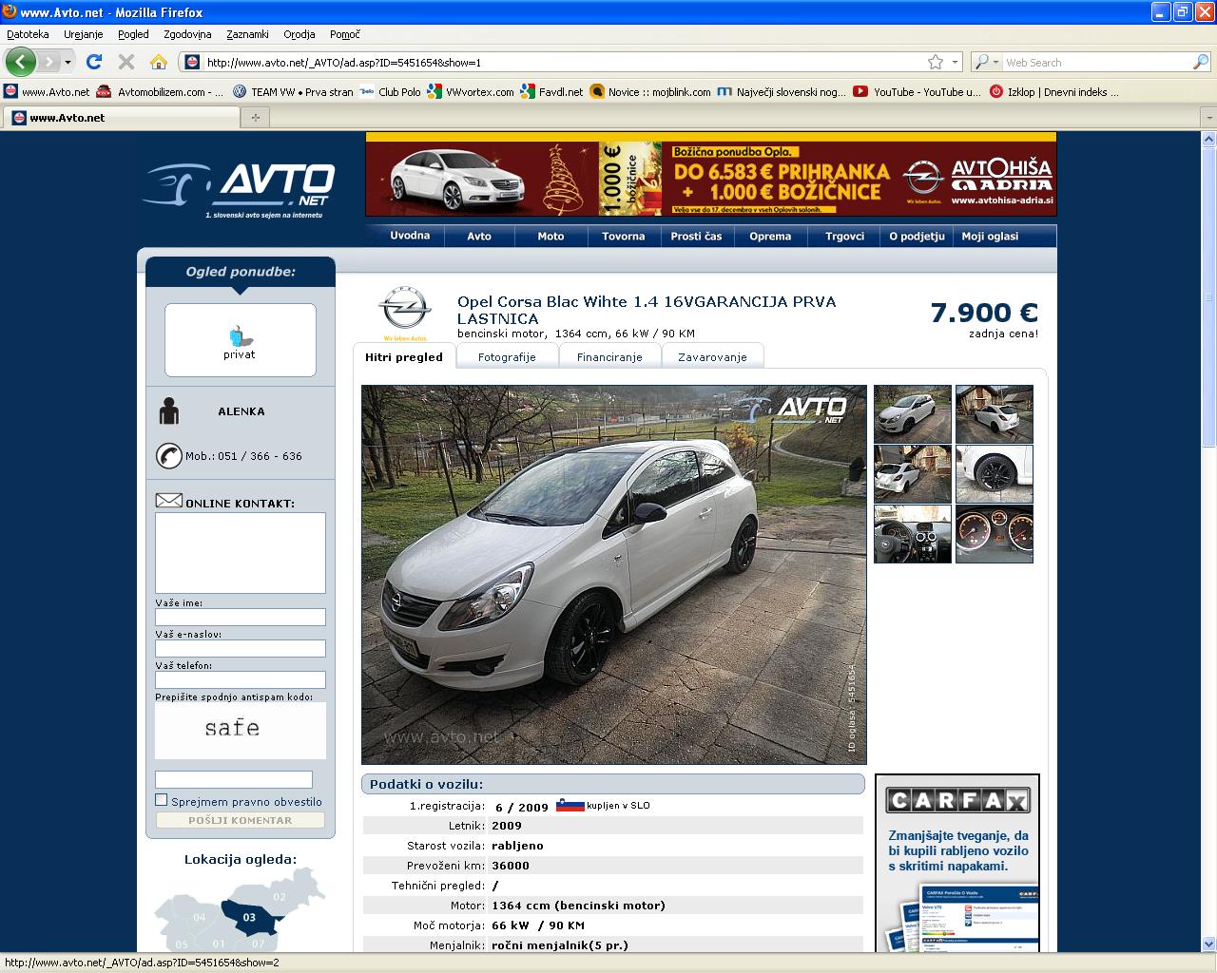Click the new tab plus button
The width and height of the screenshot is (1217, 973).
pyautogui.click(x=255, y=118)
